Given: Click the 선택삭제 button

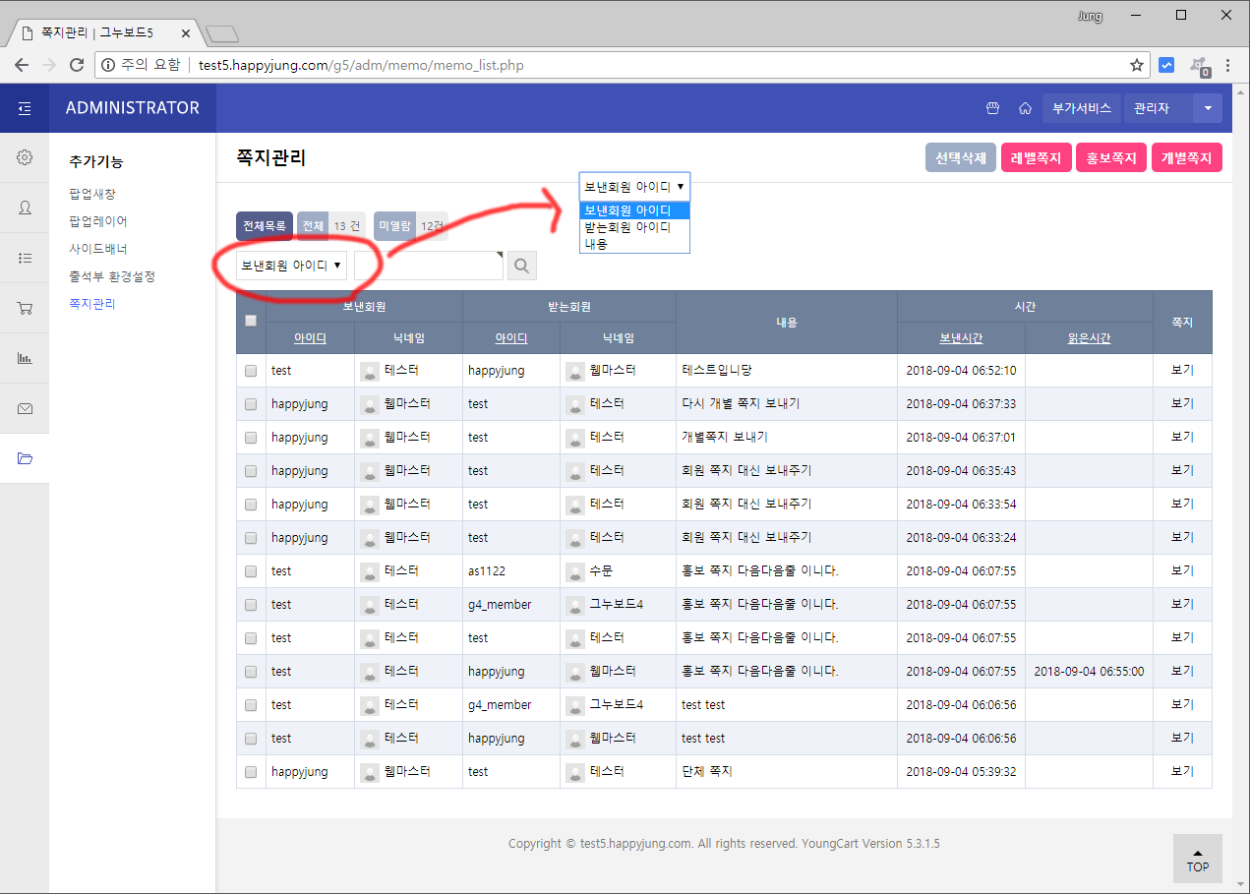Looking at the screenshot, I should coord(960,157).
